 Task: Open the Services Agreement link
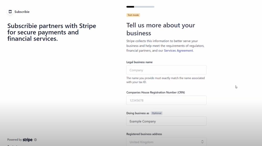click(x=178, y=51)
